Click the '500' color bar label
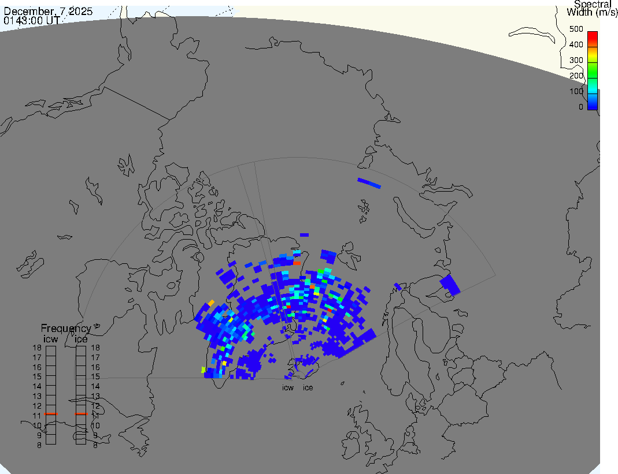The height and width of the screenshot is (474, 618). click(x=576, y=29)
